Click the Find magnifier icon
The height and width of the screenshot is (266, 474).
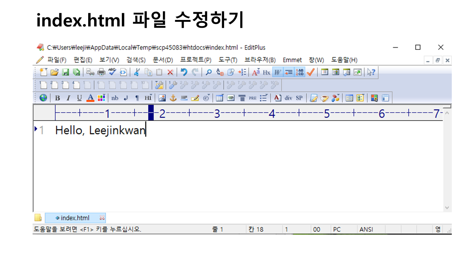[x=208, y=72]
